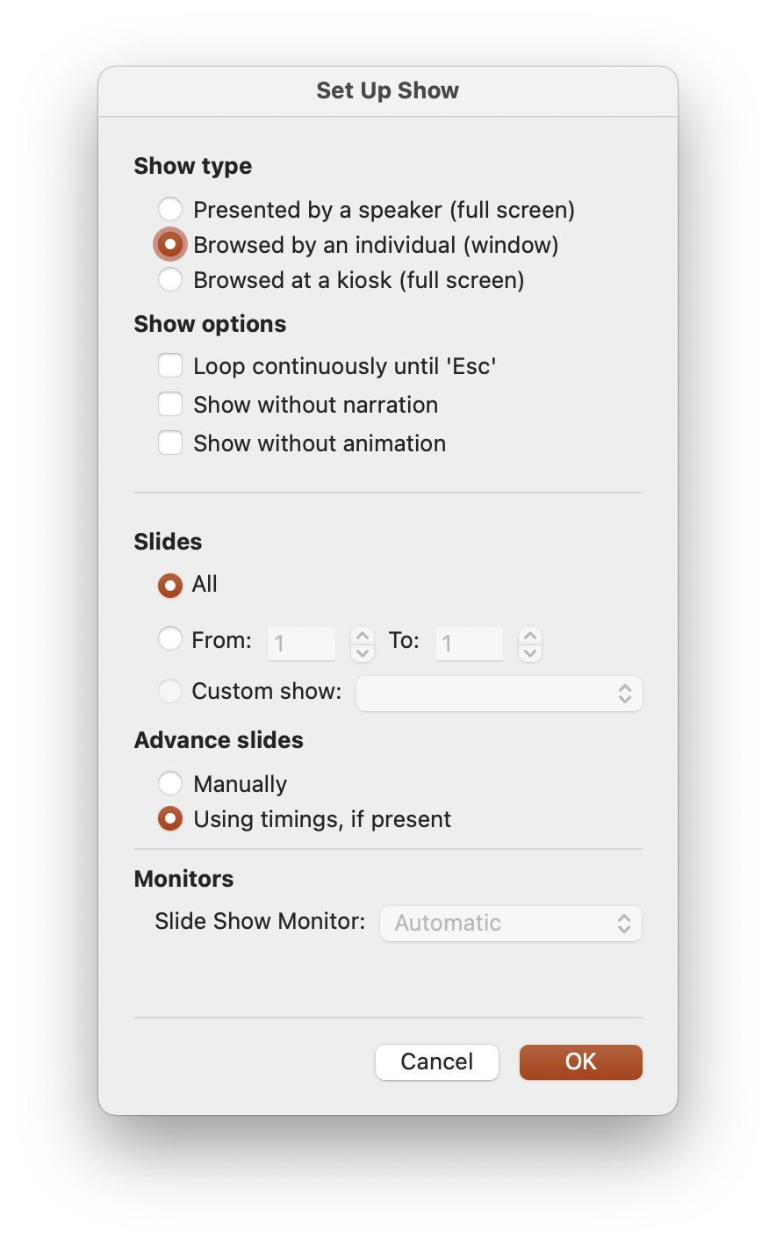This screenshot has height=1245, width=776.
Task: Select 'Browsed by an individual (window)'
Action: coord(170,244)
